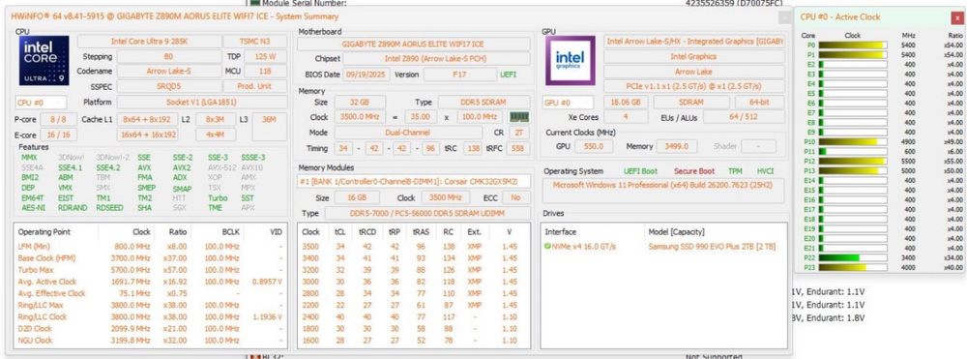Viewport: 967px width, 359px height.
Task: Click the AES-NI feature label
Action: tap(33, 208)
